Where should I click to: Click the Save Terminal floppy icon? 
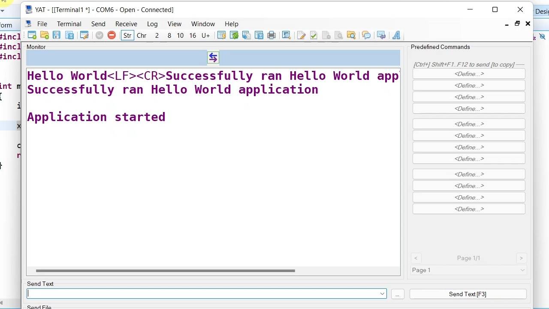(57, 35)
